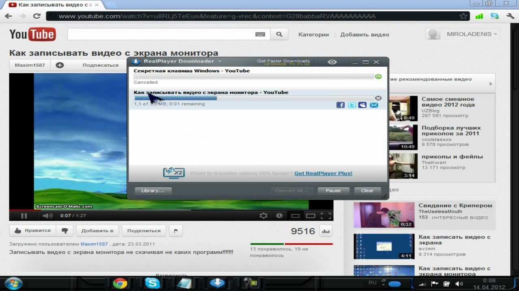Clear the RealPlayer download list
The height and width of the screenshot is (291, 519).
click(367, 190)
